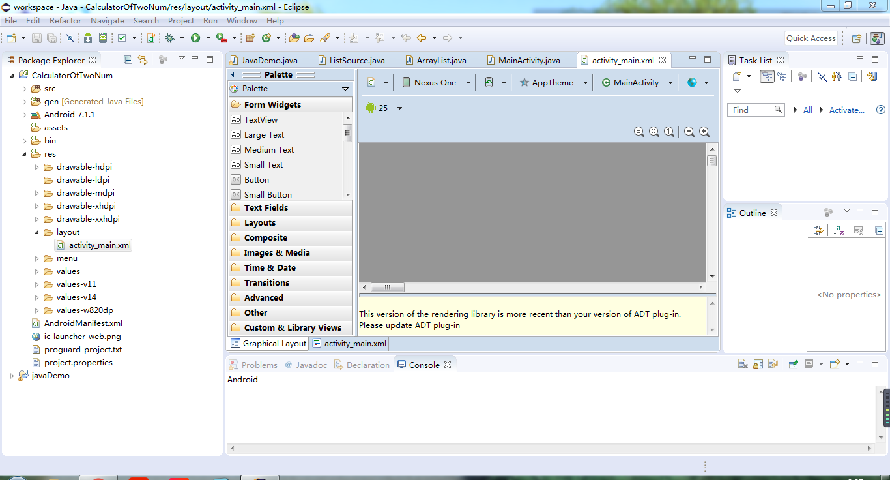
Task: Open the MainActivity dropdown
Action: [x=670, y=83]
